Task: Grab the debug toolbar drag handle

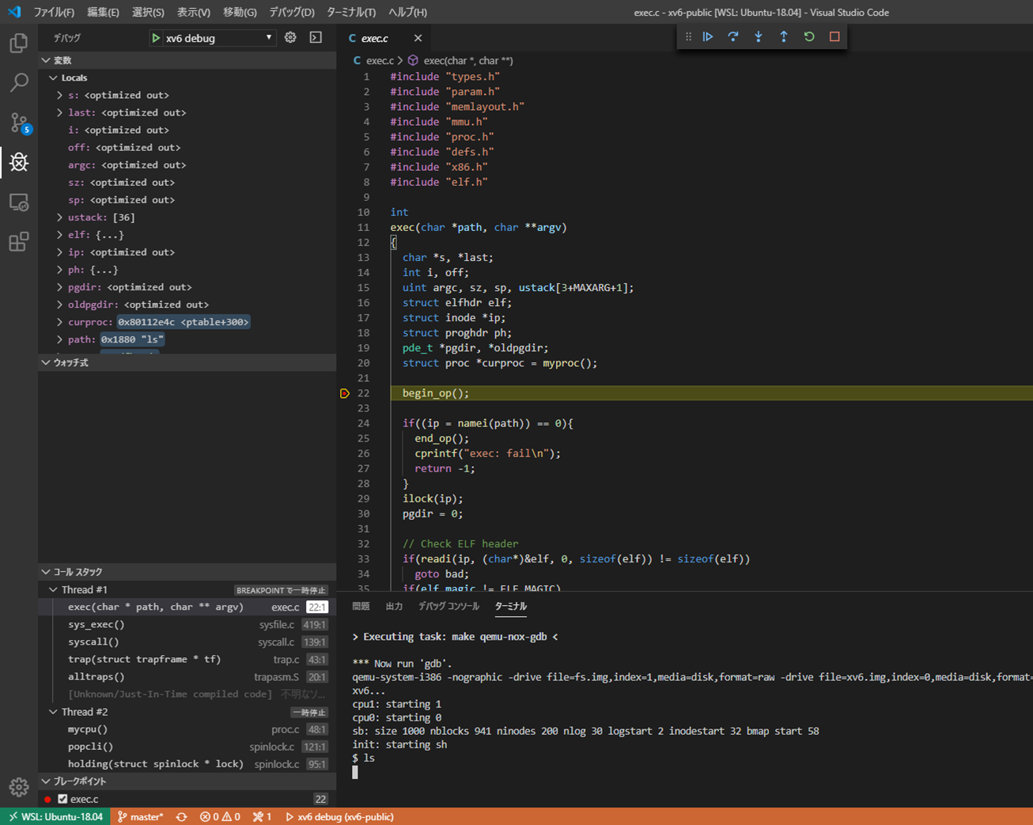Action: [688, 36]
